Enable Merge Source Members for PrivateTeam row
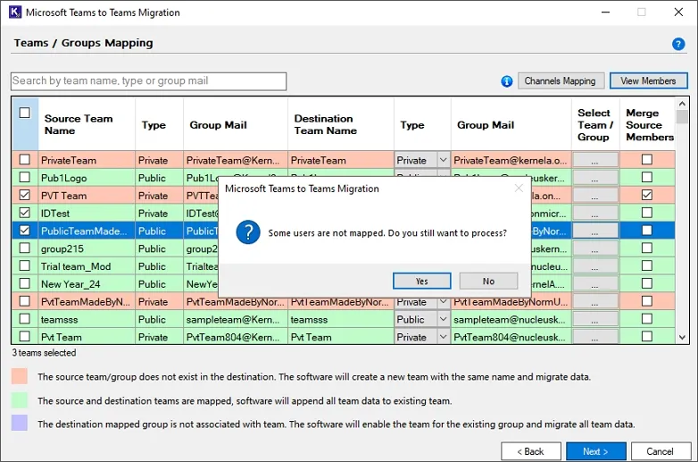This screenshot has height=462, width=698. click(647, 159)
